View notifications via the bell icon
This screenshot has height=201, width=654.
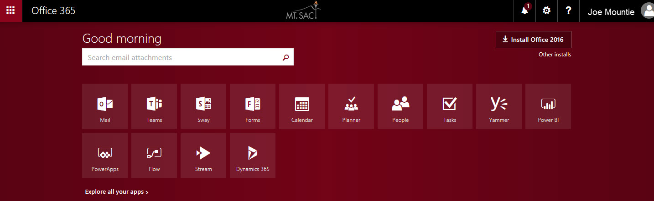525,11
